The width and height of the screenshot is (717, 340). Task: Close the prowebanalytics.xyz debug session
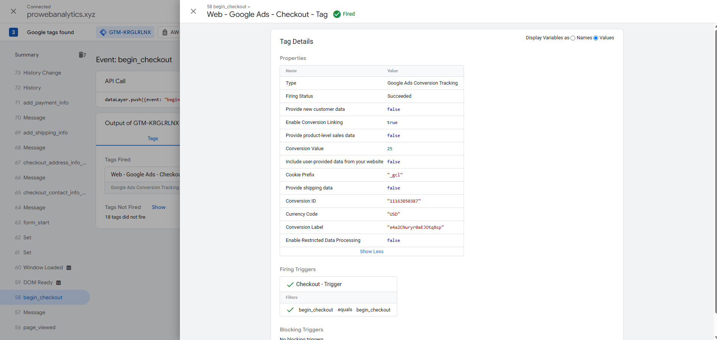[x=13, y=11]
